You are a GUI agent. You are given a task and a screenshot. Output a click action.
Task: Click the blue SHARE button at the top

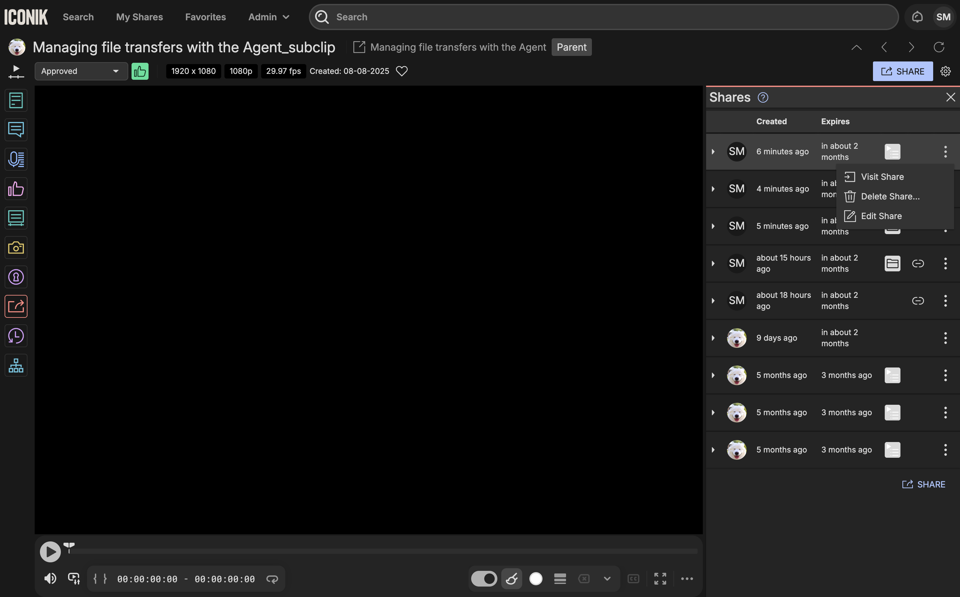click(902, 72)
